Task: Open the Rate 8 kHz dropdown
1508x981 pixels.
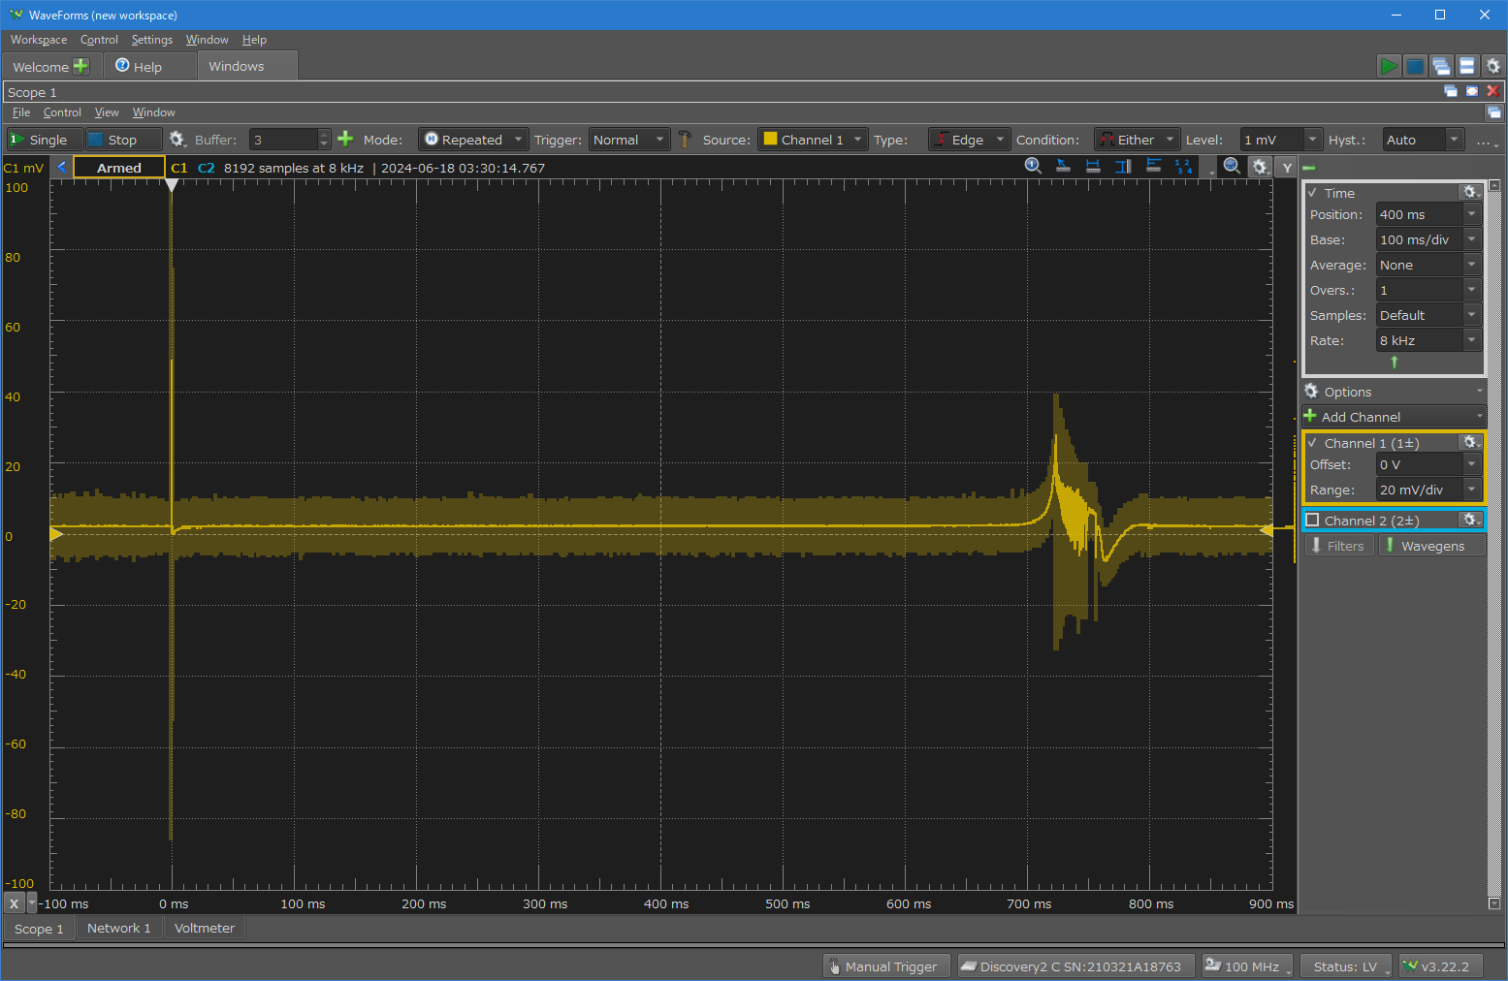Action: point(1428,340)
